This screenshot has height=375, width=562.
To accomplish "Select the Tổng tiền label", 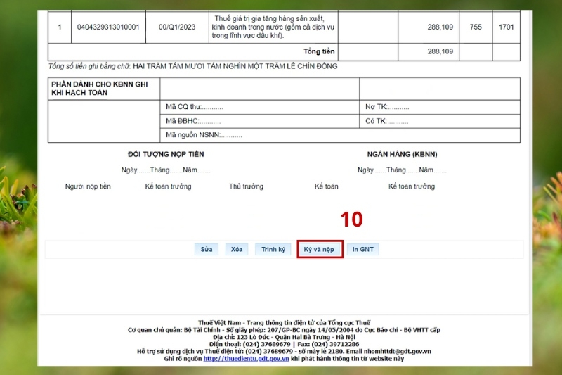I will [319, 51].
